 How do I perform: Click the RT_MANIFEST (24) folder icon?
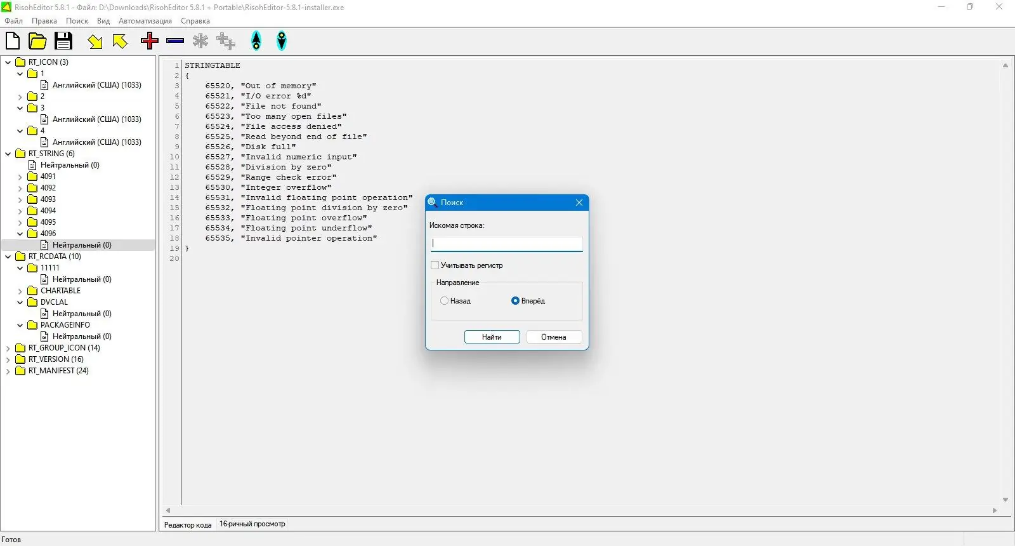tap(20, 371)
